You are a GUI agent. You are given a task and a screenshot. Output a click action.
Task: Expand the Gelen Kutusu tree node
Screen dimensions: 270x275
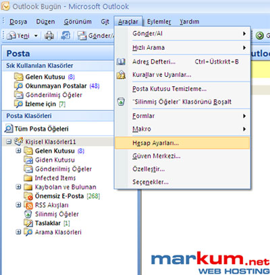(18, 151)
